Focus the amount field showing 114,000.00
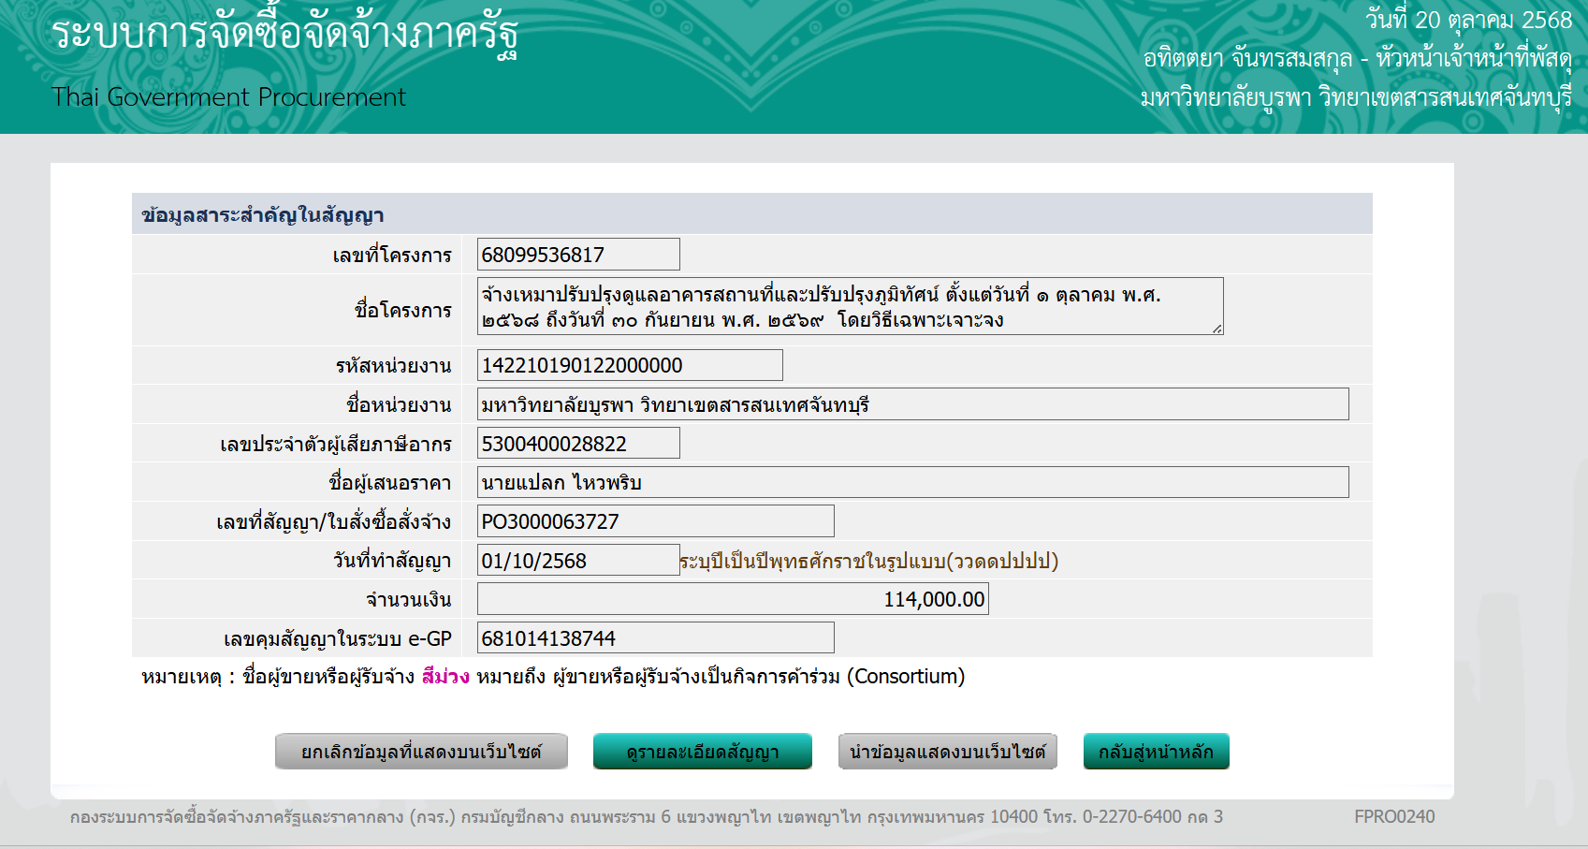The width and height of the screenshot is (1588, 849). (732, 599)
